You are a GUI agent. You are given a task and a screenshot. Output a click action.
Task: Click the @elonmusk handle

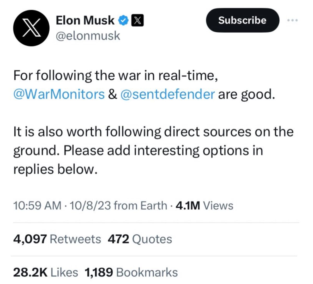point(88,36)
